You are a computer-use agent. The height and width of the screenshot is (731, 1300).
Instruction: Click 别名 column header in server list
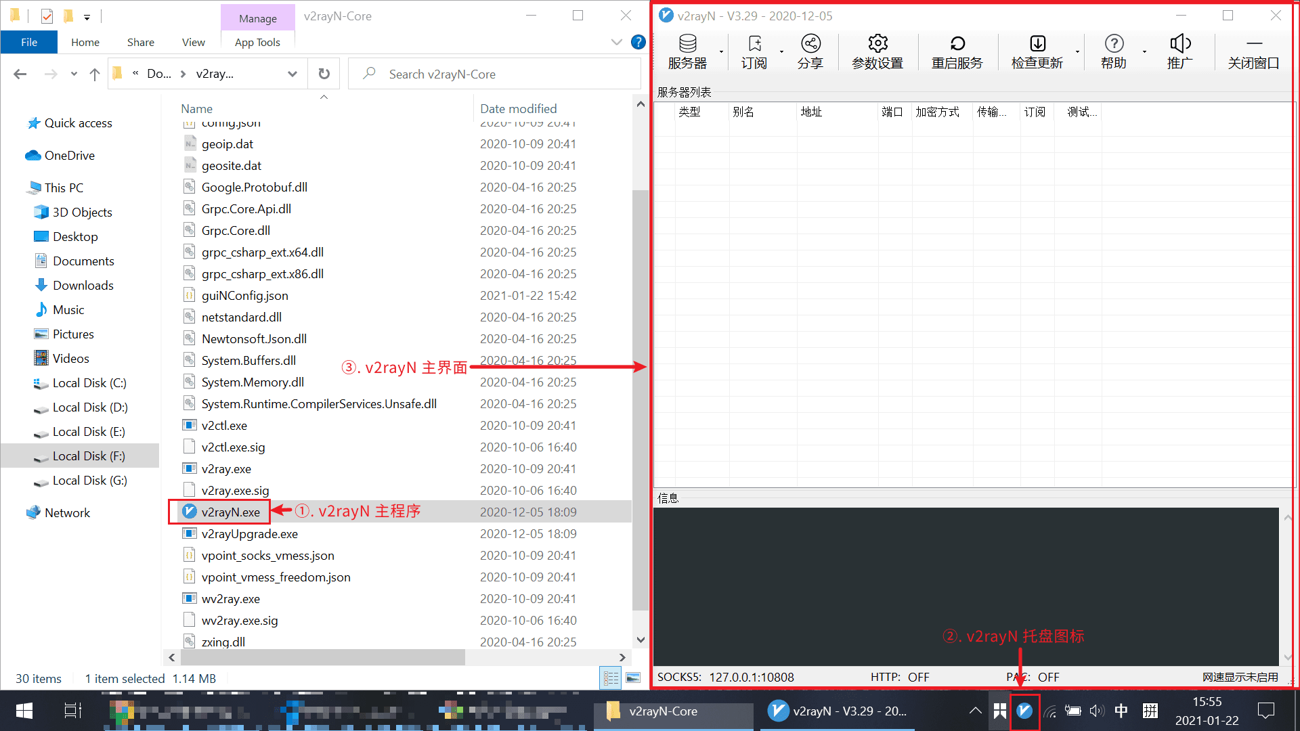tap(743, 112)
